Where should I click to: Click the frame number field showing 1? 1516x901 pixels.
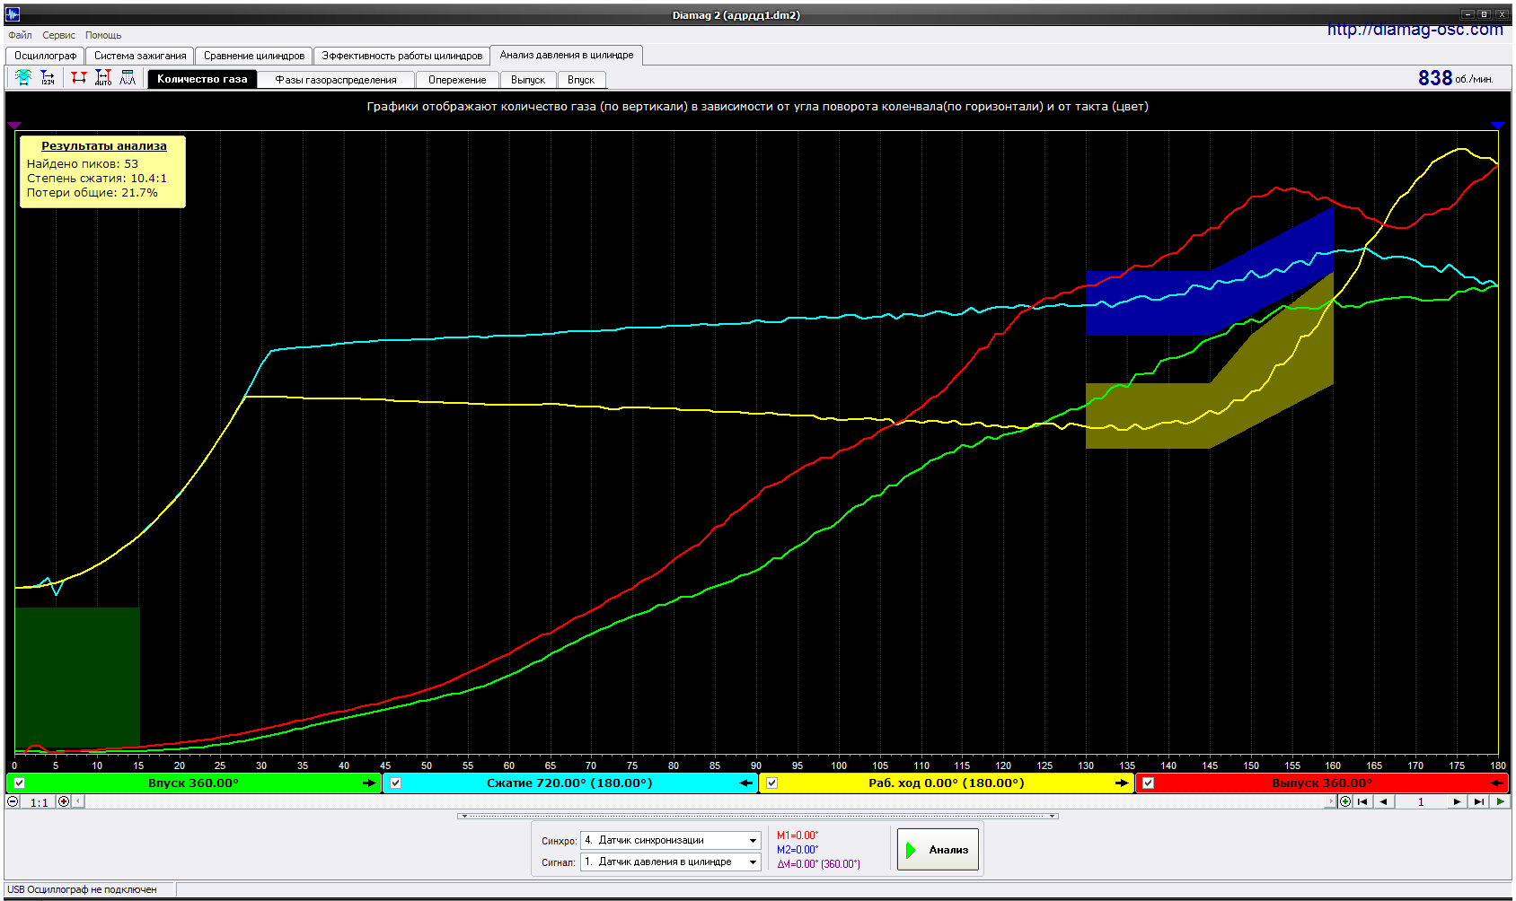[x=1421, y=801]
